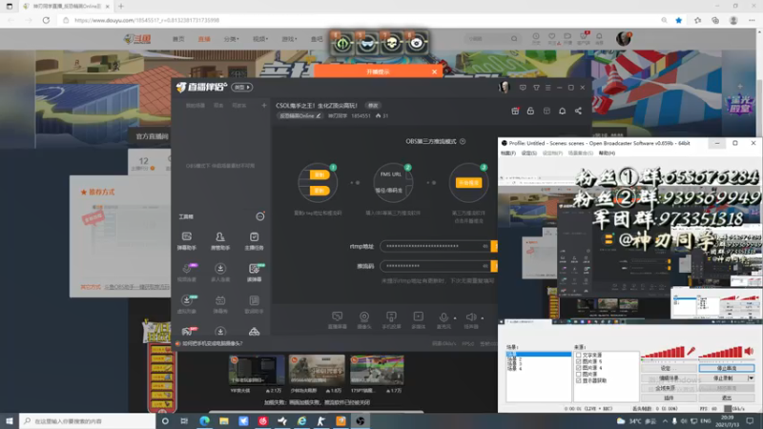Click the notification bell in 直播伴侣 header
Screen dimensions: 763x429
click(x=562, y=111)
